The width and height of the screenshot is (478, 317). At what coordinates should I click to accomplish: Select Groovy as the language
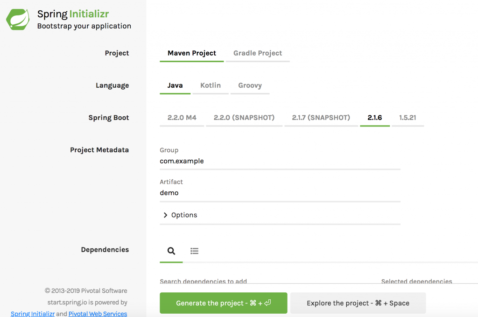pyautogui.click(x=250, y=85)
